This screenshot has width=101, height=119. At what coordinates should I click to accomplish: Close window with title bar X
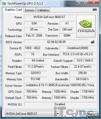coord(94,3)
